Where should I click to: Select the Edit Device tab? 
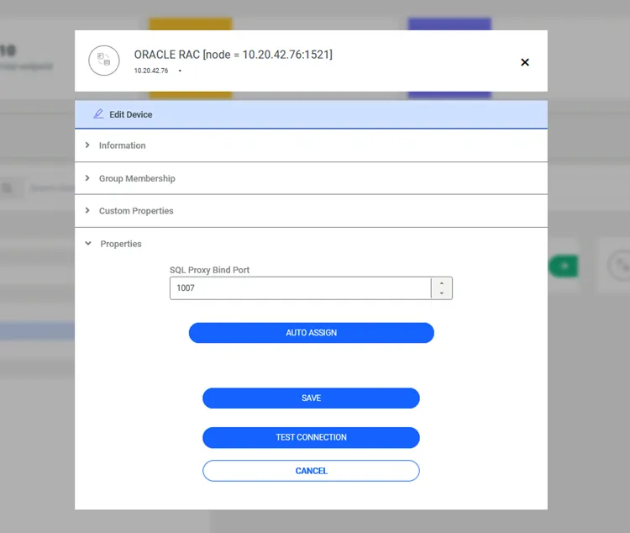[311, 114]
